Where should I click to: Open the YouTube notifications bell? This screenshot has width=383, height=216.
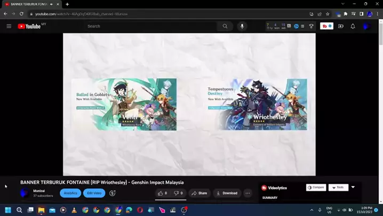click(x=353, y=26)
